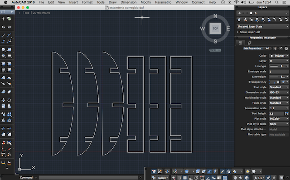Click the Text height input field
The width and height of the screenshot is (290, 180).
(276, 113)
